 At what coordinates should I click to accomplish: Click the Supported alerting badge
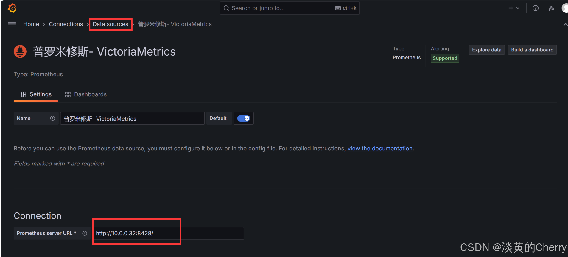[445, 58]
